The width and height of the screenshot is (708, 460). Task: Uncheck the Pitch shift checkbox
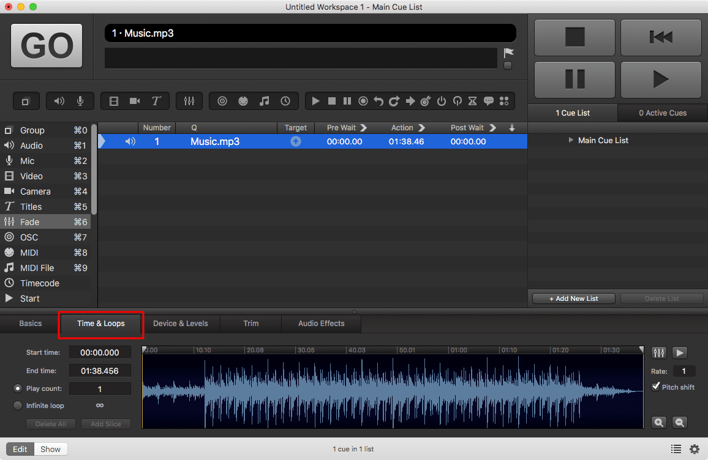[655, 387]
